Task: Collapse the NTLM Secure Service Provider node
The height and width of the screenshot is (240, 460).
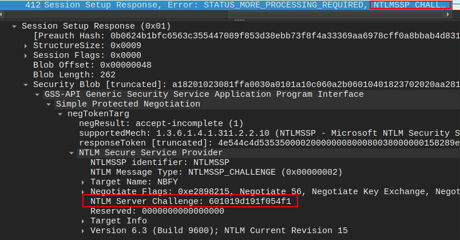Action: pos(72,153)
